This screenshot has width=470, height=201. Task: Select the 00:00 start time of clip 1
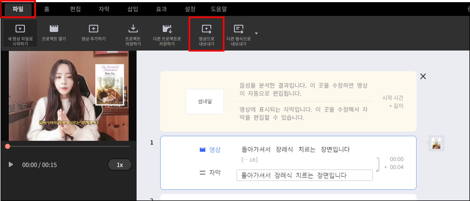(x=397, y=159)
